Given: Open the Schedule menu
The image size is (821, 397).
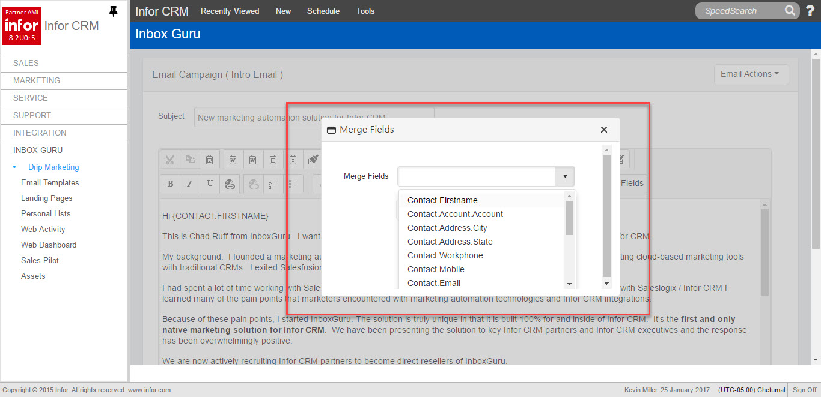Looking at the screenshot, I should [x=323, y=11].
